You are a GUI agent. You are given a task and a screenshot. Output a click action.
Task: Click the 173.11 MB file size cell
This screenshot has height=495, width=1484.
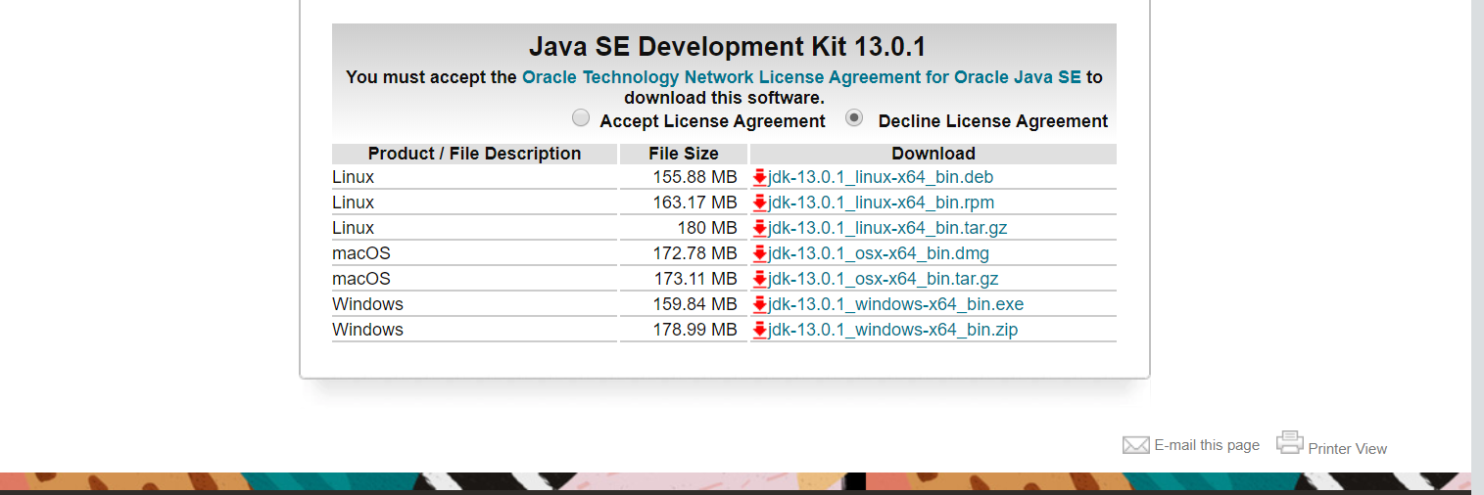(x=684, y=279)
